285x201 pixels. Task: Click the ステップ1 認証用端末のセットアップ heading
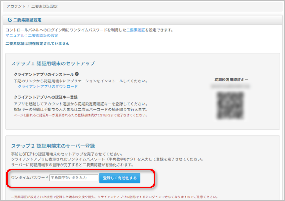[x=53, y=63]
